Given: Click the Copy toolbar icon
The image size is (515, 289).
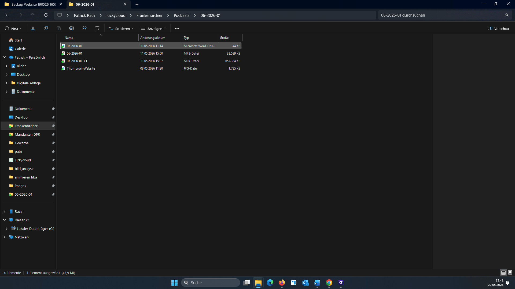Looking at the screenshot, I should [46, 28].
